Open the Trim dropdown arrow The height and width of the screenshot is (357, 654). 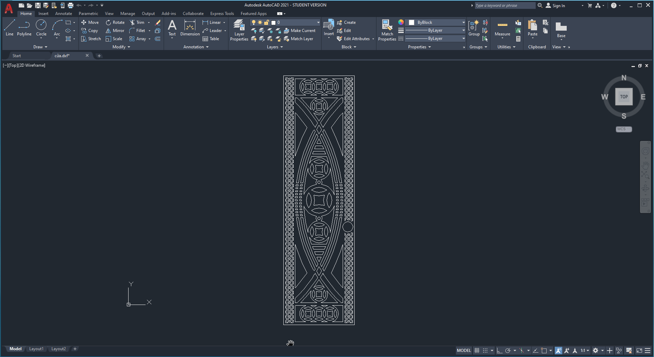coord(149,22)
